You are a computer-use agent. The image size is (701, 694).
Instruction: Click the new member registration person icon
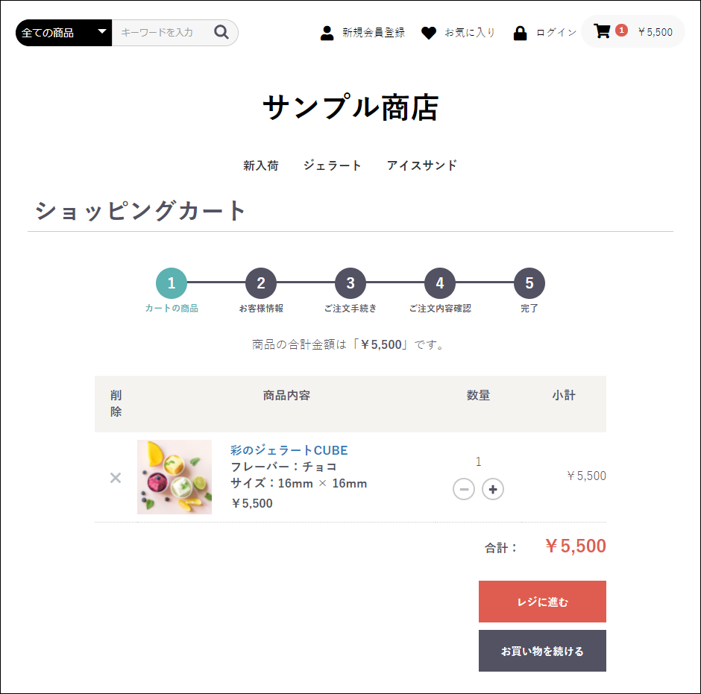pyautogui.click(x=327, y=33)
